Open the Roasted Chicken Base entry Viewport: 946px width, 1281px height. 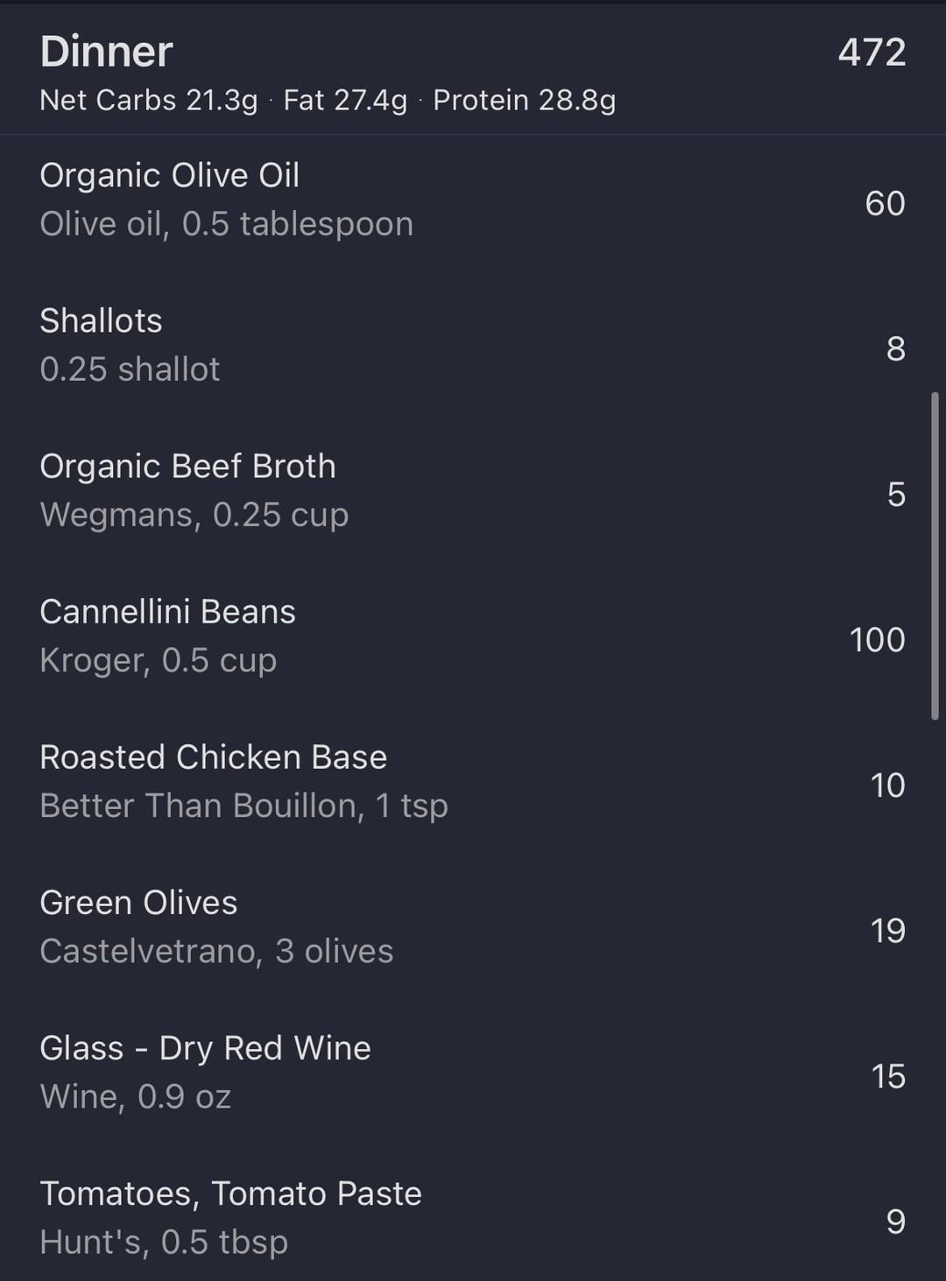click(213, 757)
